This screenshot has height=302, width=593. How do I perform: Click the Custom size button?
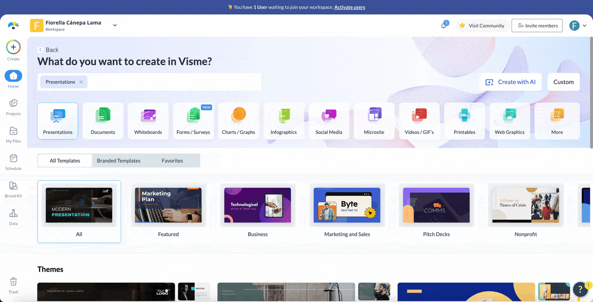563,82
